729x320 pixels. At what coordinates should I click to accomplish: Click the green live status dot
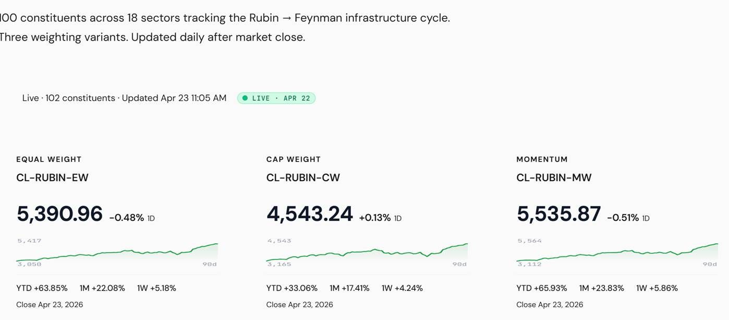(x=245, y=98)
